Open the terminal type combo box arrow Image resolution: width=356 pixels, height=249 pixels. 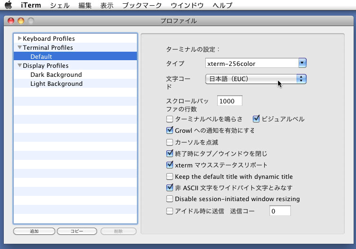point(302,63)
